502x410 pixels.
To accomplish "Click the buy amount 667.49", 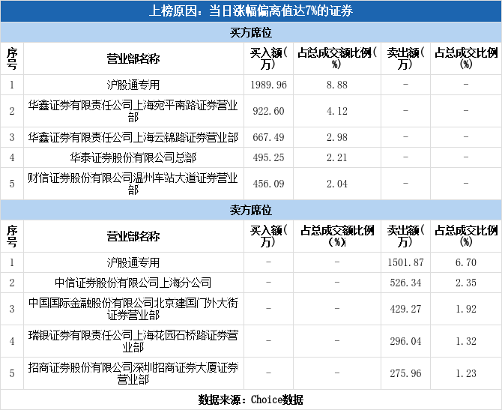I will pyautogui.click(x=269, y=137).
